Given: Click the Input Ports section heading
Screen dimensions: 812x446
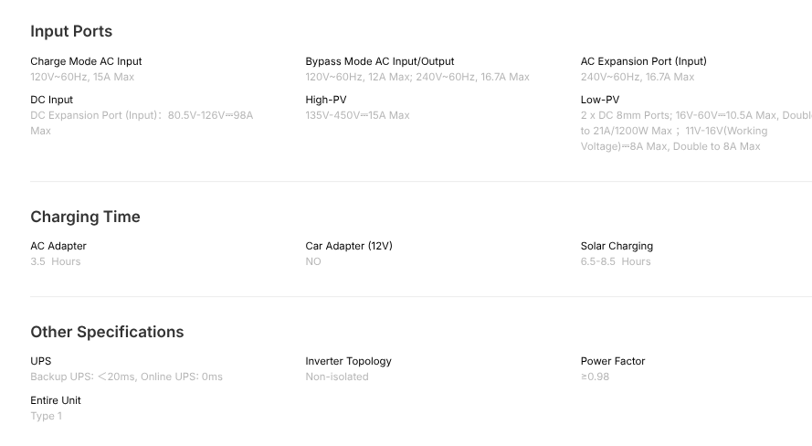Looking at the screenshot, I should tap(71, 31).
